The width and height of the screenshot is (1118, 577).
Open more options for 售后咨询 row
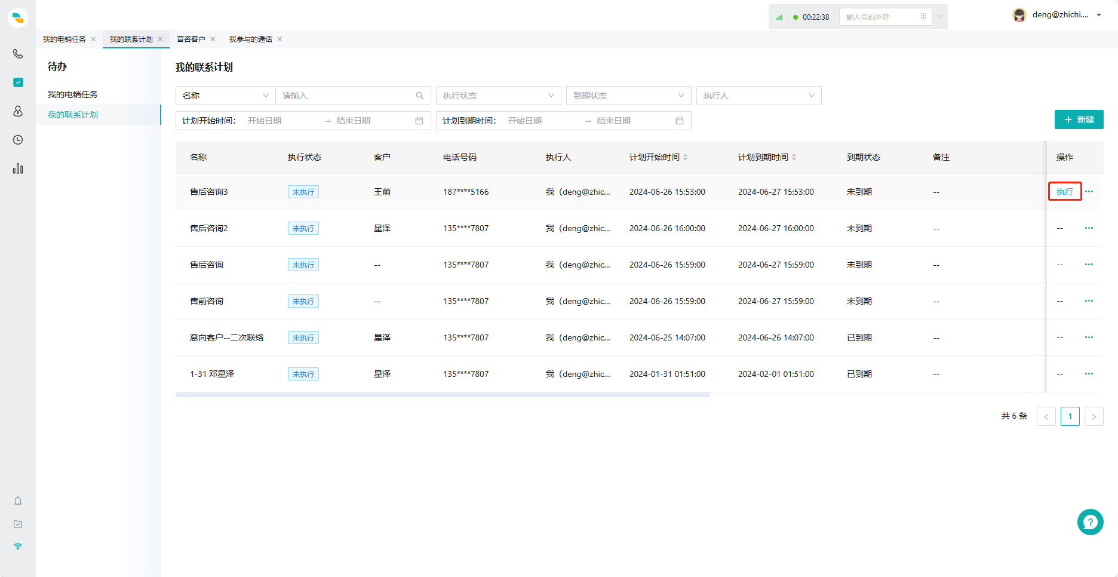point(1089,265)
